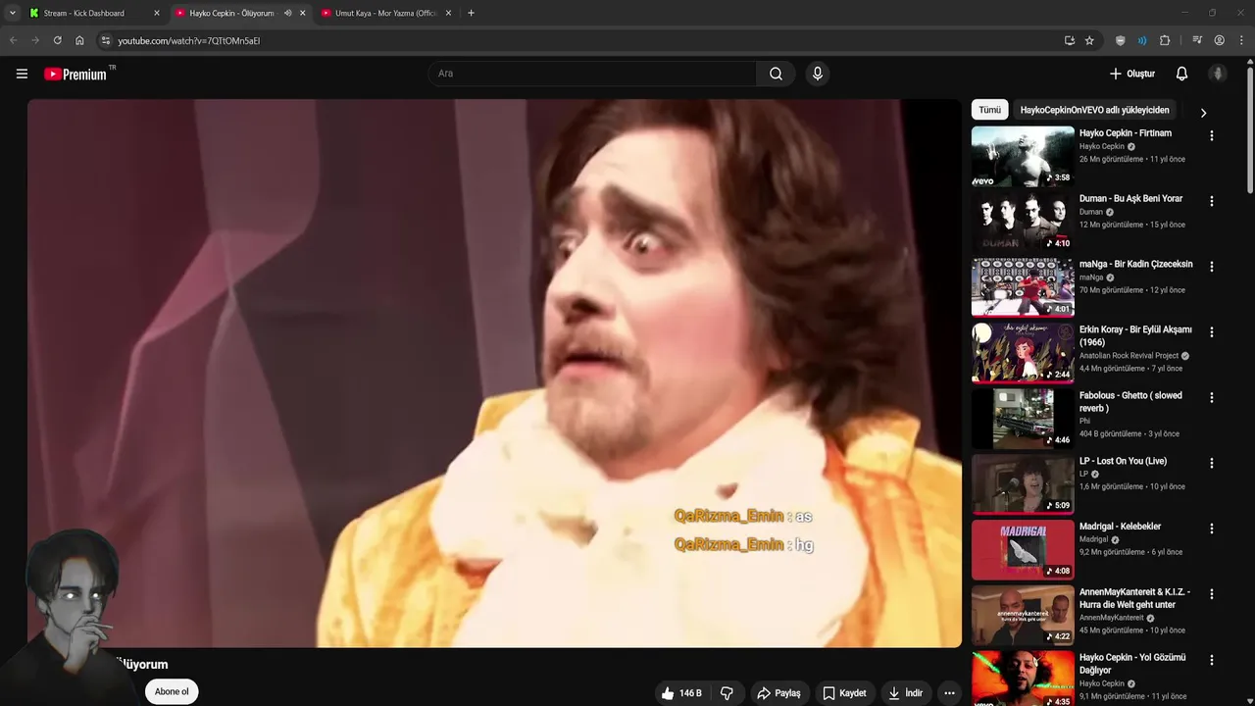Open the YouTube hamburger guide menu

(x=22, y=74)
